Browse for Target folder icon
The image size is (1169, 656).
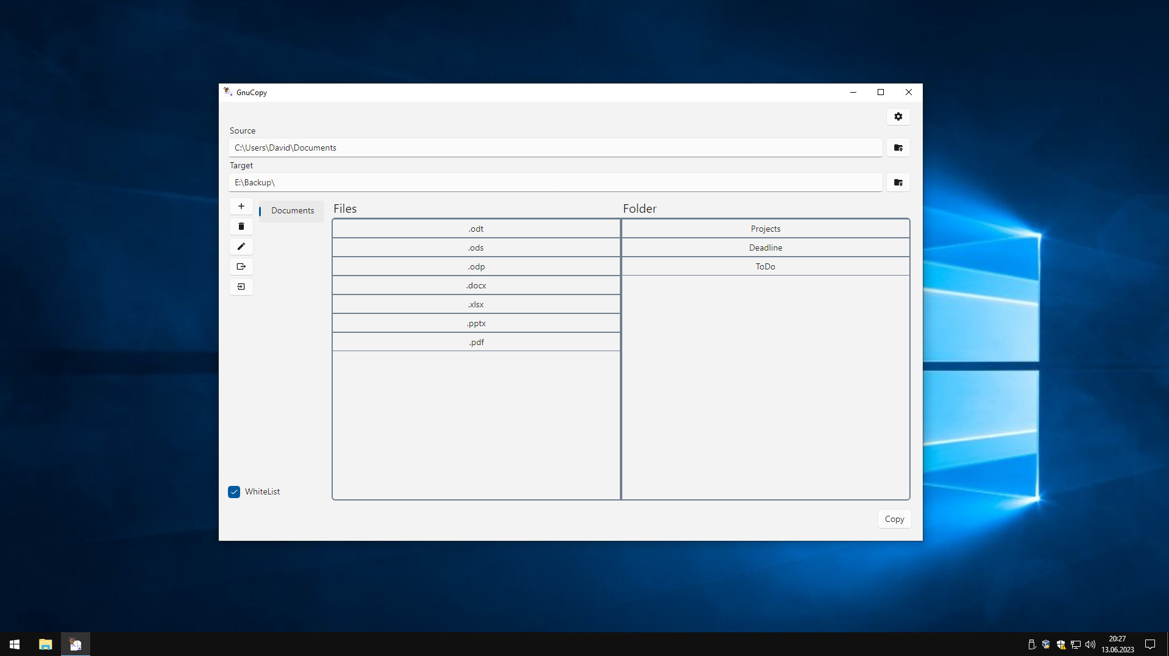click(898, 182)
